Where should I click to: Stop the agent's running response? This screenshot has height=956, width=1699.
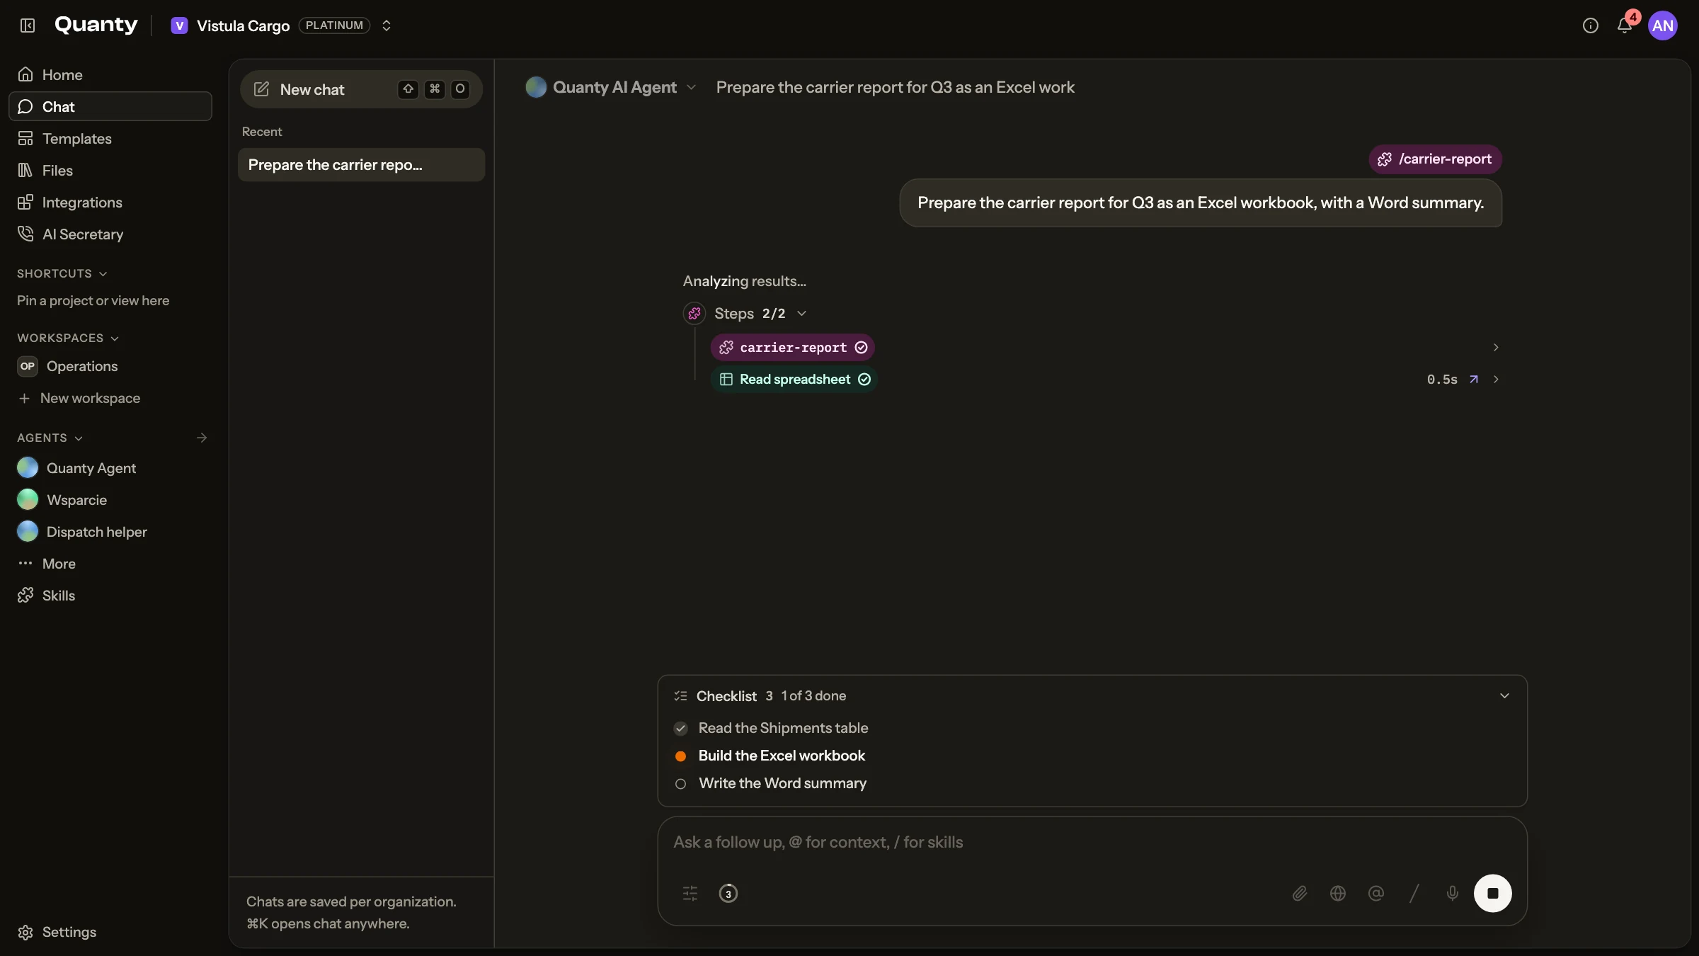(1492, 893)
